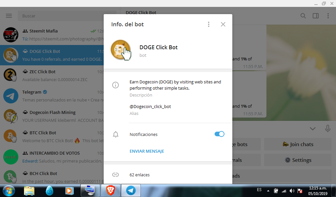Click the description info icon

click(x=115, y=85)
